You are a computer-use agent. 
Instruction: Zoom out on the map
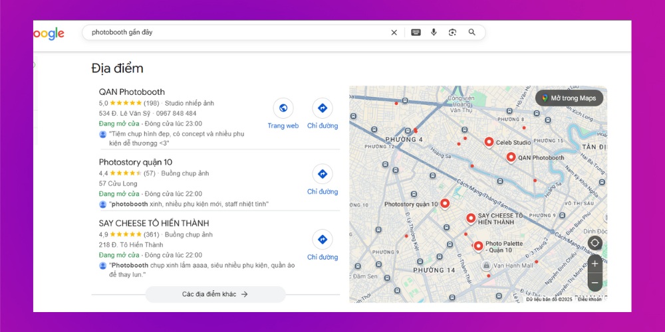(595, 282)
